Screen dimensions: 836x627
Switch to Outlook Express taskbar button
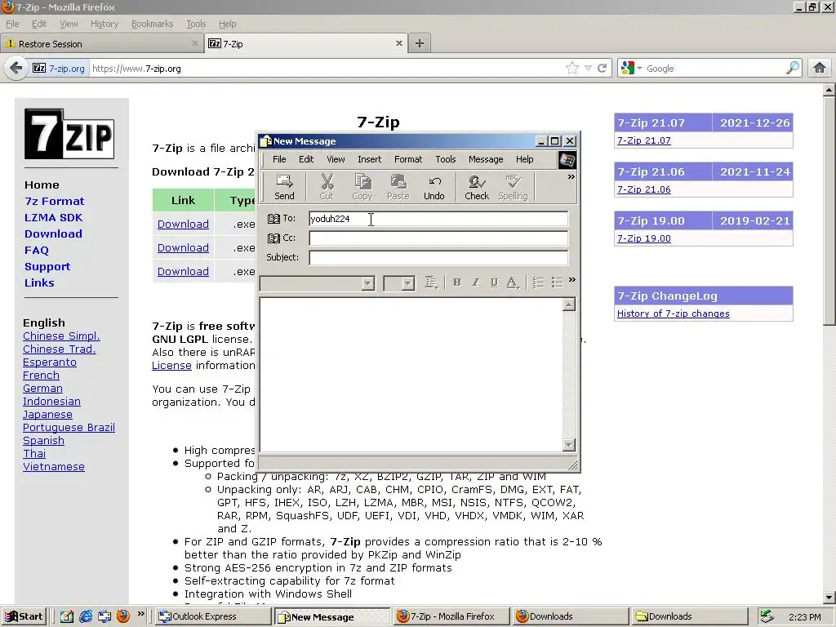(214, 616)
